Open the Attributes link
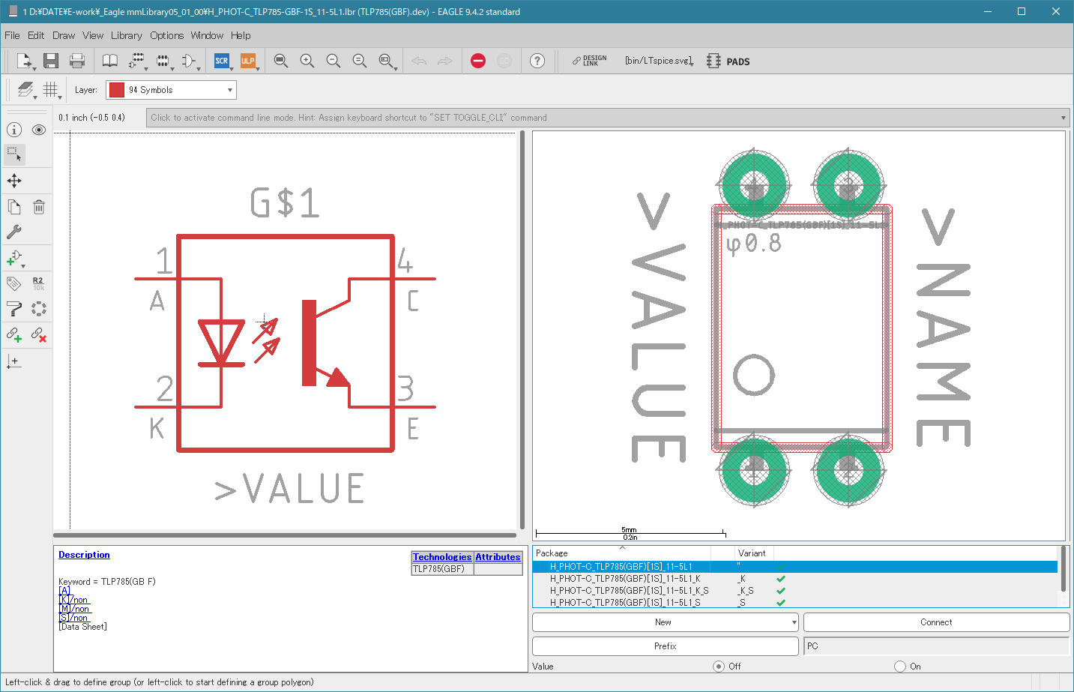Viewport: 1074px width, 692px height. point(498,557)
